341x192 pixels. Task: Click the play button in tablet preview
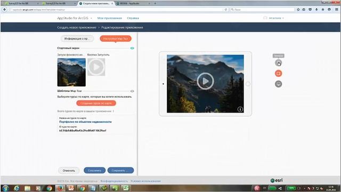[205, 81]
